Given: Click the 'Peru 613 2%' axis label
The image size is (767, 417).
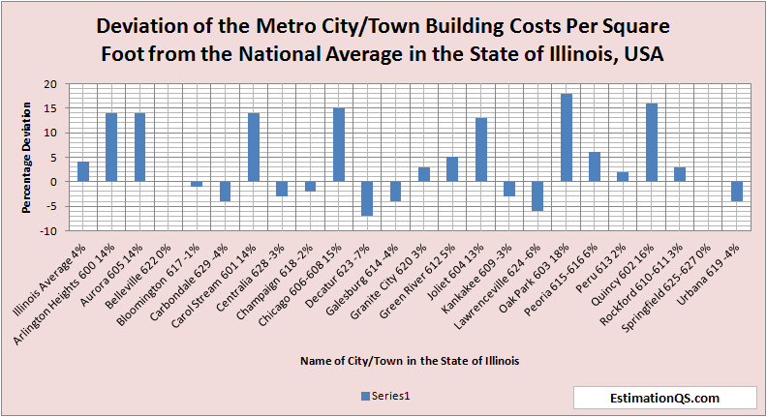Looking at the screenshot, I should click(x=601, y=267).
